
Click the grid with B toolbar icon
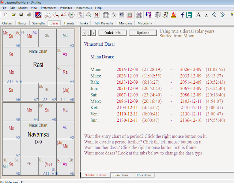pos(139,15)
